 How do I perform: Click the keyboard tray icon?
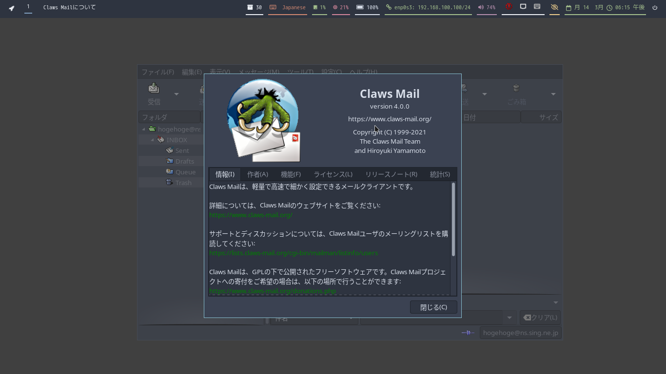537,7
